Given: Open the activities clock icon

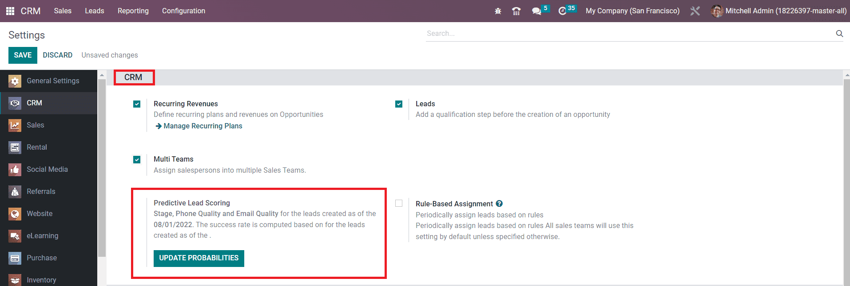Looking at the screenshot, I should 562,11.
